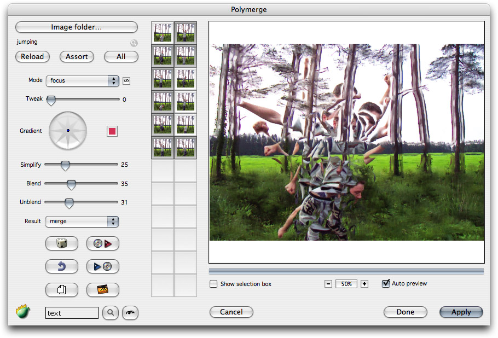This screenshot has width=498, height=338.
Task: Click the dice randomize button
Action: pyautogui.click(x=61, y=243)
